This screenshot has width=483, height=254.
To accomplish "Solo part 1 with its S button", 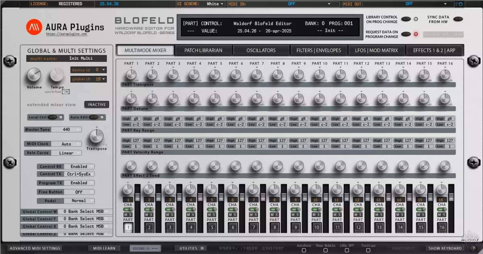I will [x=130, y=214].
